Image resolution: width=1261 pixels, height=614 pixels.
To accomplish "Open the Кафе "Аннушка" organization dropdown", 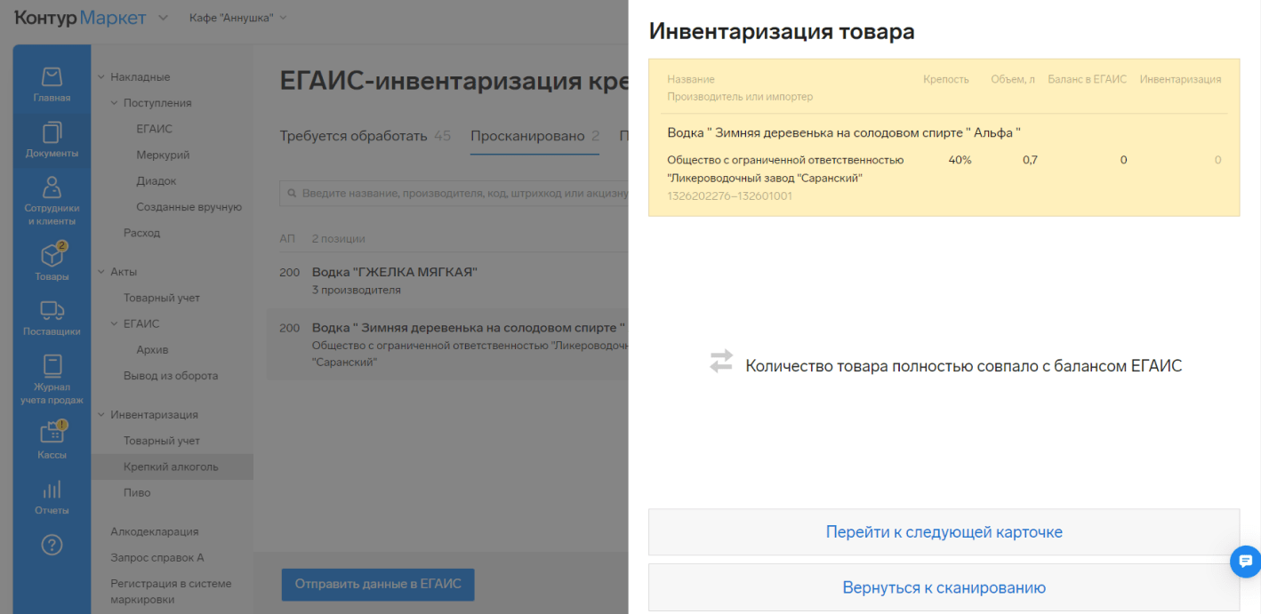I will point(237,18).
